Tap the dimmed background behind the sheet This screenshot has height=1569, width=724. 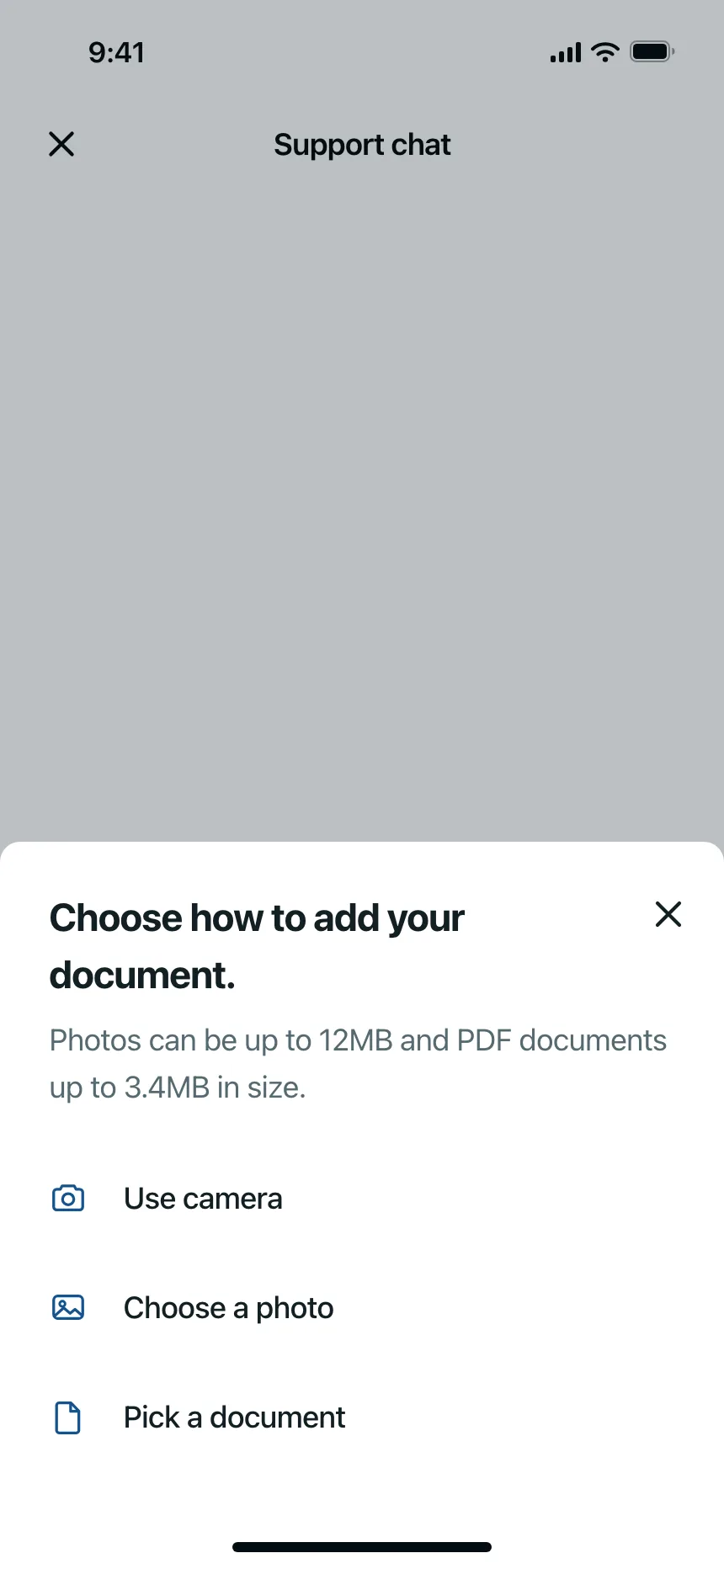(x=362, y=505)
